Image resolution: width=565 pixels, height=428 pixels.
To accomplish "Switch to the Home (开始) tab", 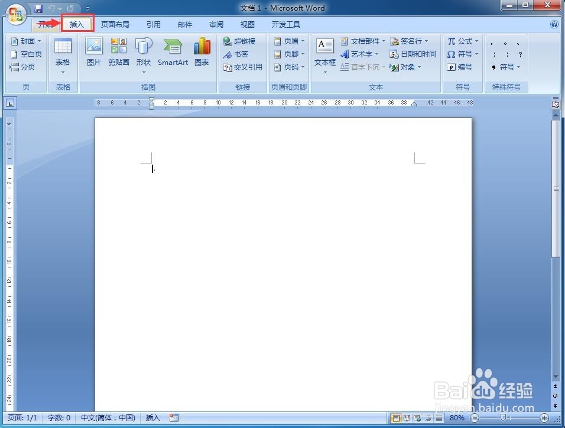I will tap(45, 24).
